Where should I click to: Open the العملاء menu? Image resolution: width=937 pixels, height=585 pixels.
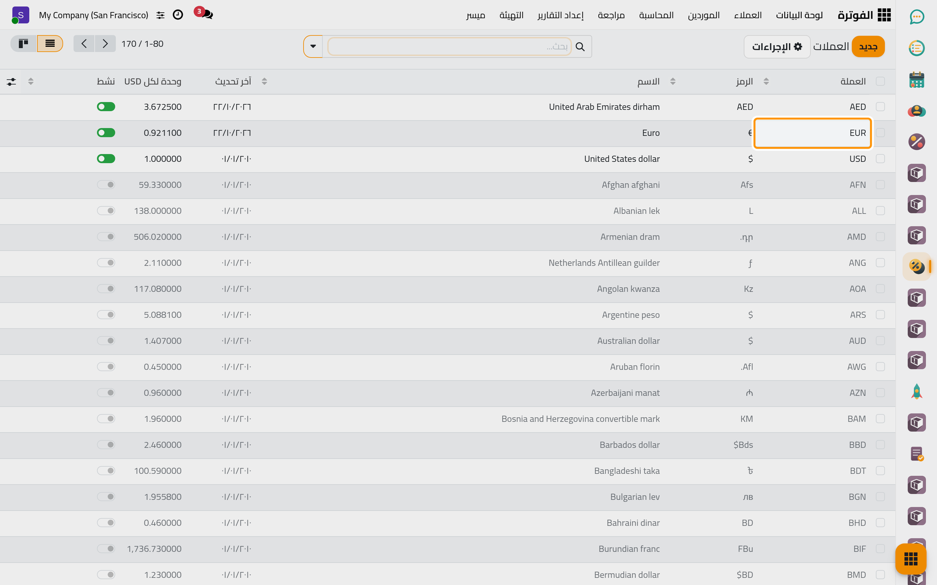748,15
